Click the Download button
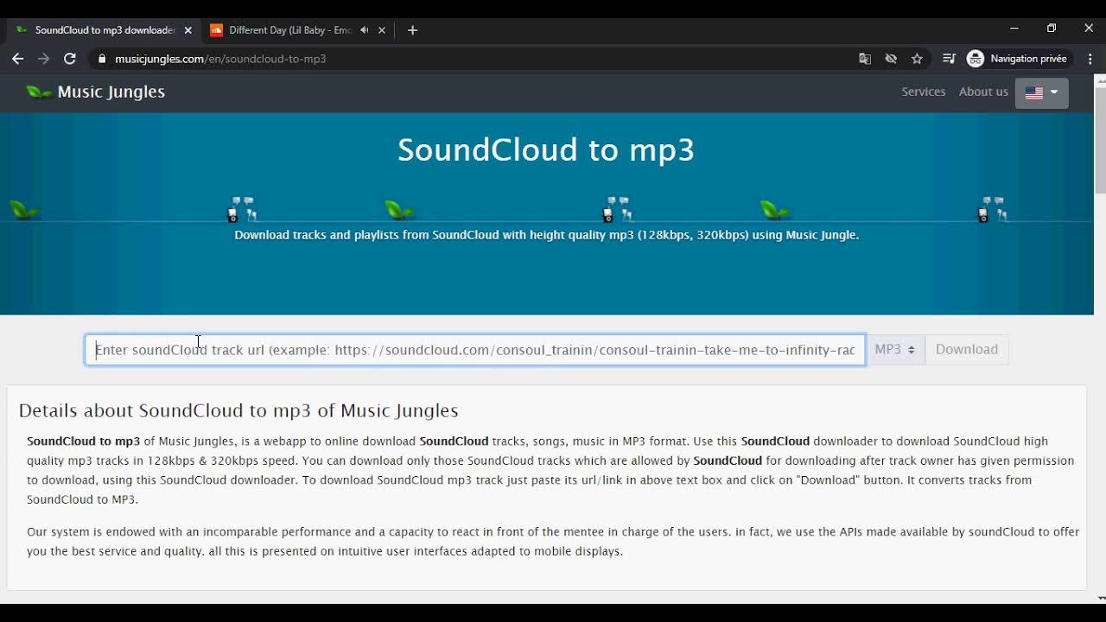This screenshot has width=1106, height=622. click(x=966, y=349)
